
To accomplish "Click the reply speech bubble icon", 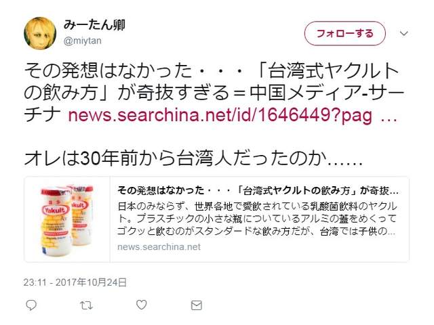I will pyautogui.click(x=31, y=305).
